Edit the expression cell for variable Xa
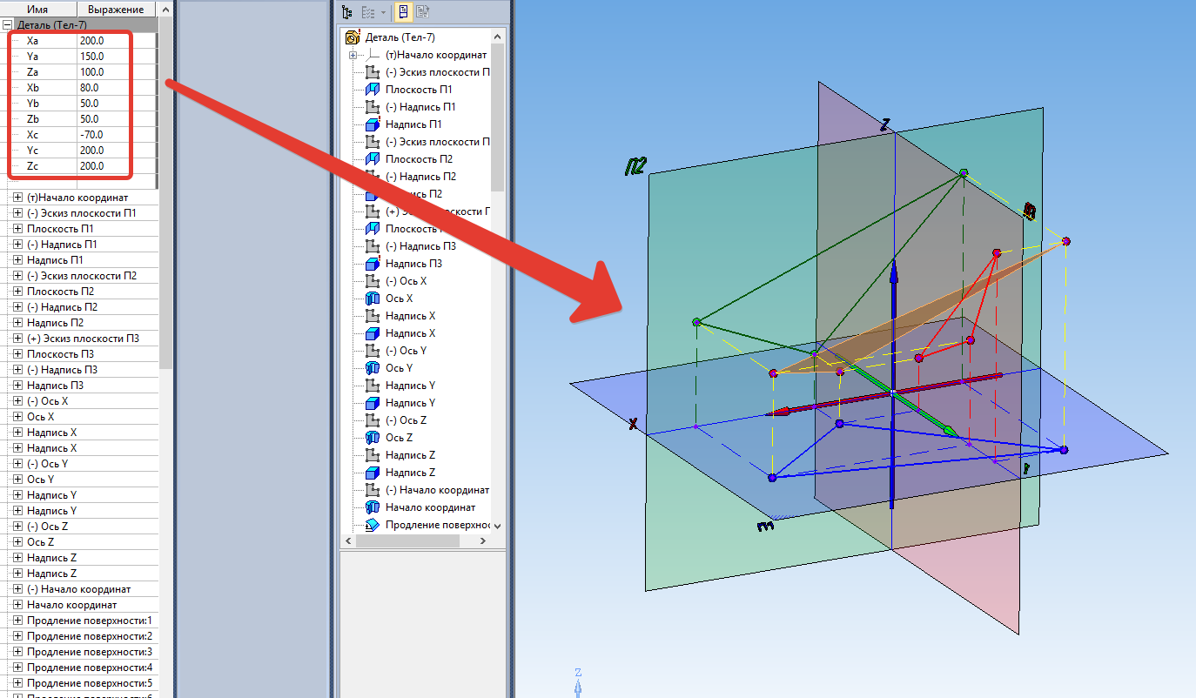This screenshot has height=698, width=1196. click(x=117, y=41)
